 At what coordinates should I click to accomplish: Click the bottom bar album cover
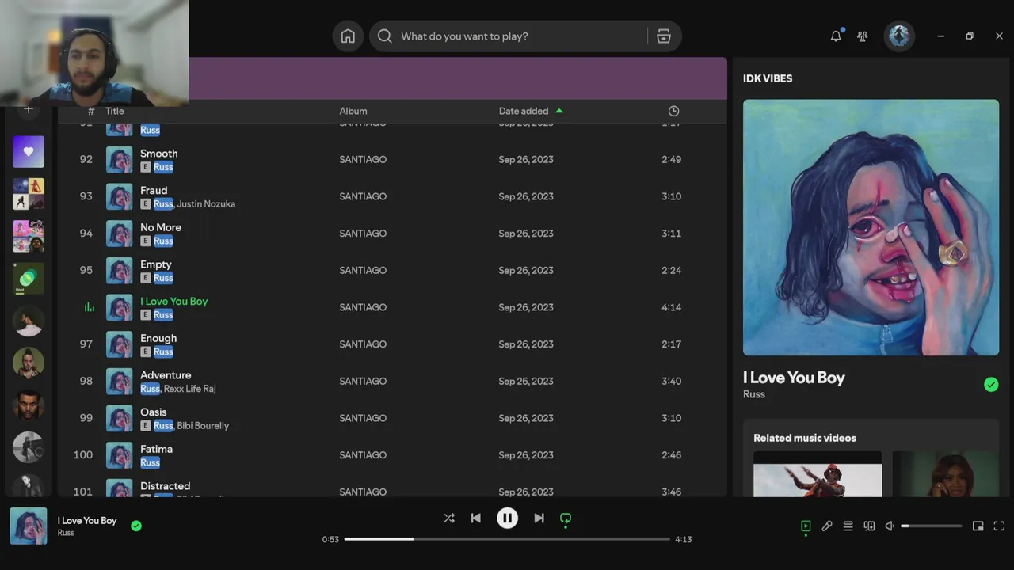[x=29, y=526]
